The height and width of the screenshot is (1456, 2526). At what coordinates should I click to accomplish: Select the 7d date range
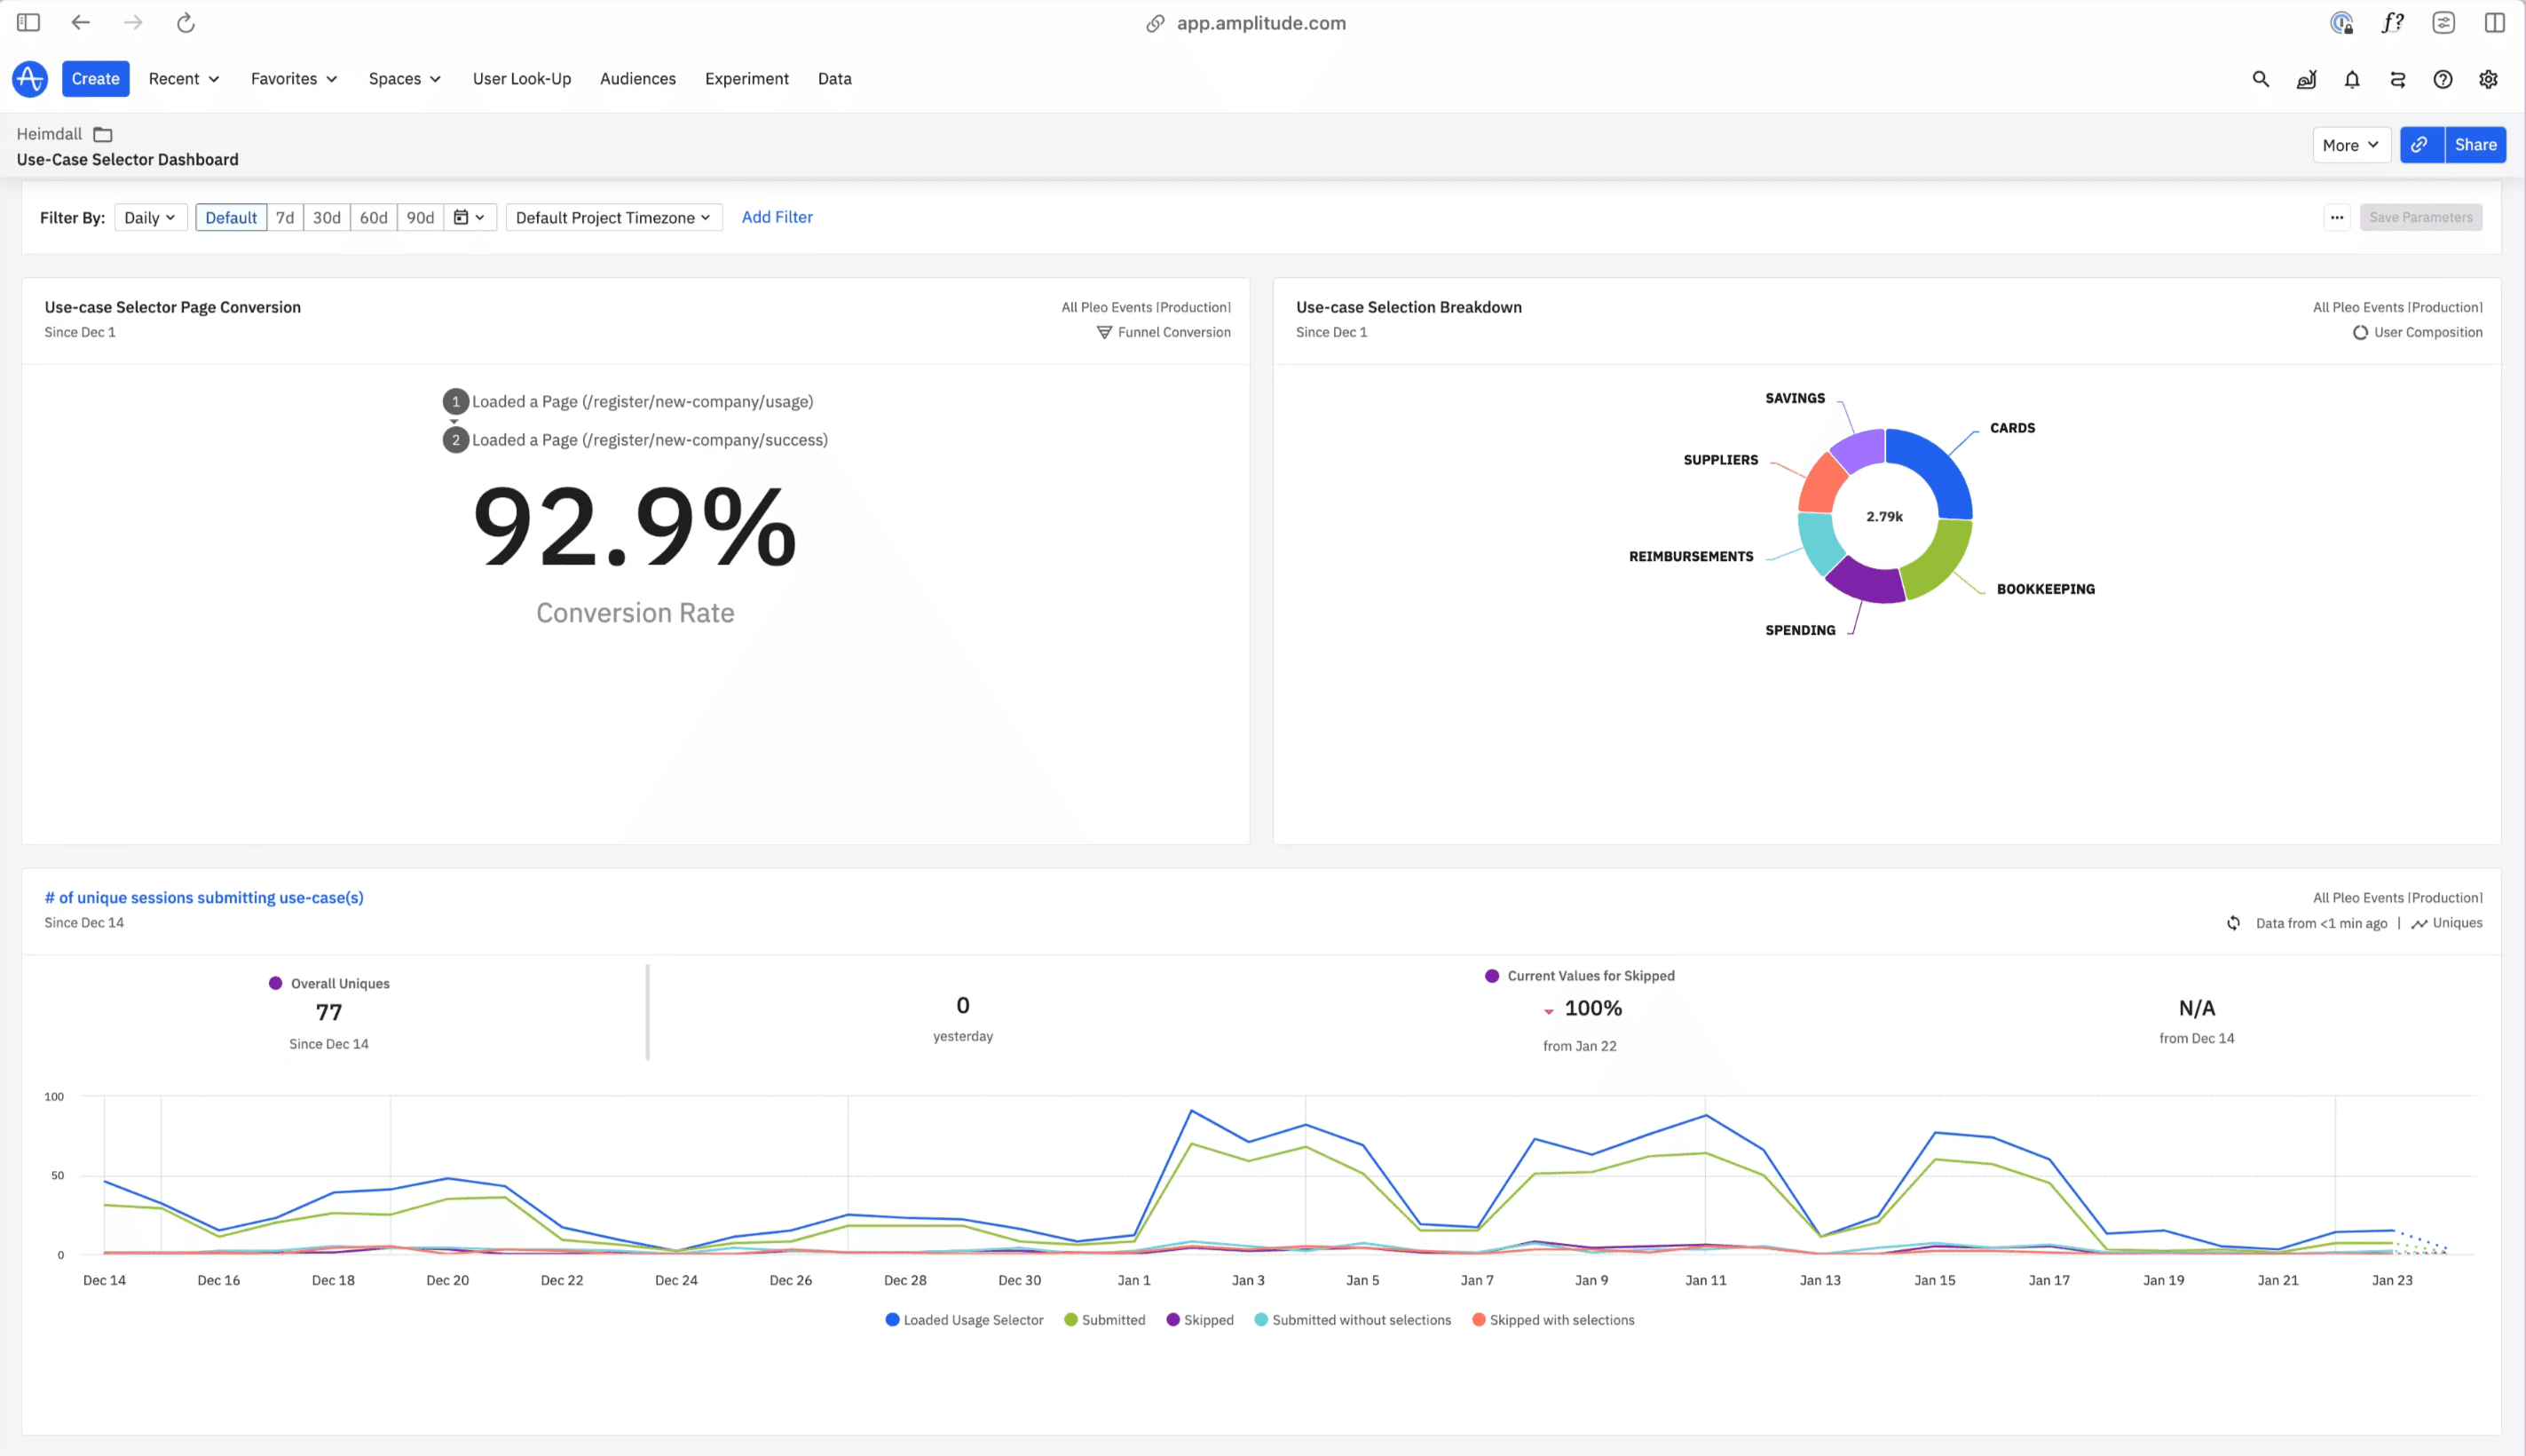[x=285, y=217]
